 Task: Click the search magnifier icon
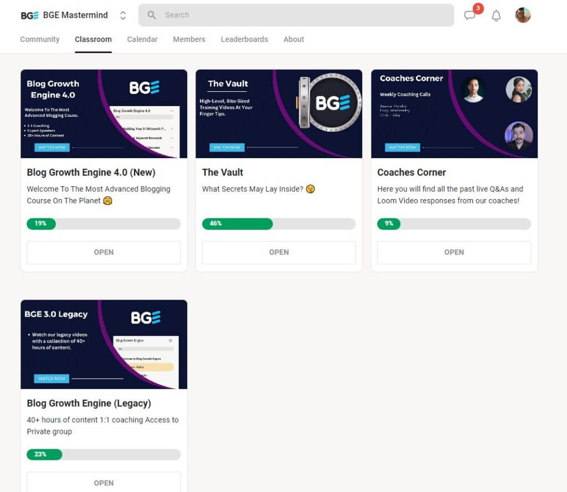pyautogui.click(x=151, y=15)
